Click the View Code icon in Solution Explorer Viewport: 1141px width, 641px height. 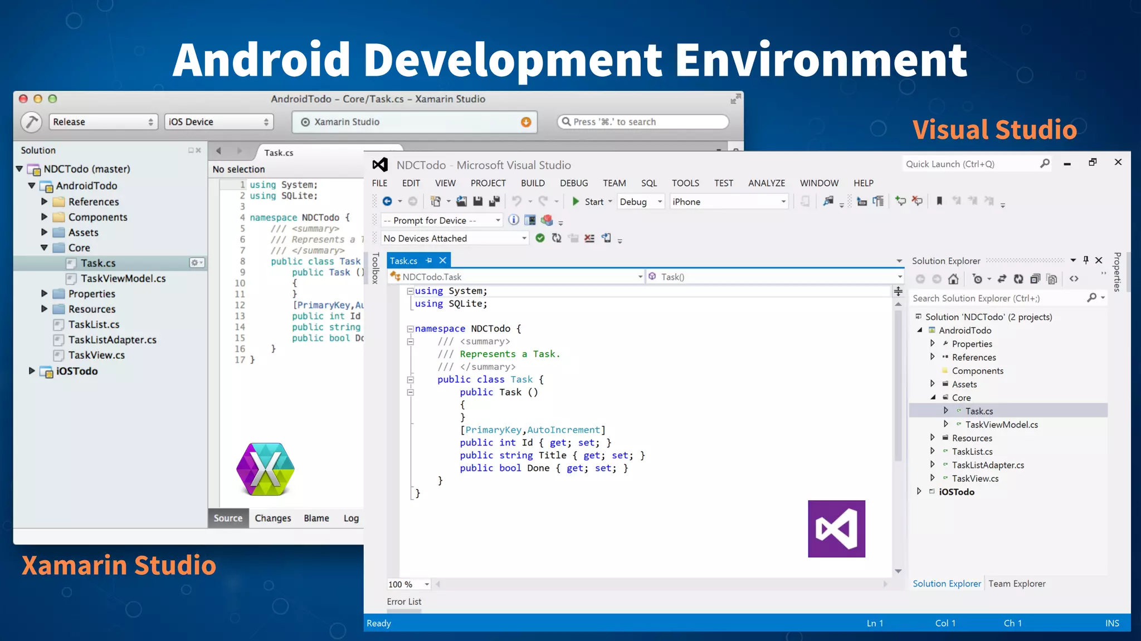coord(1074,279)
